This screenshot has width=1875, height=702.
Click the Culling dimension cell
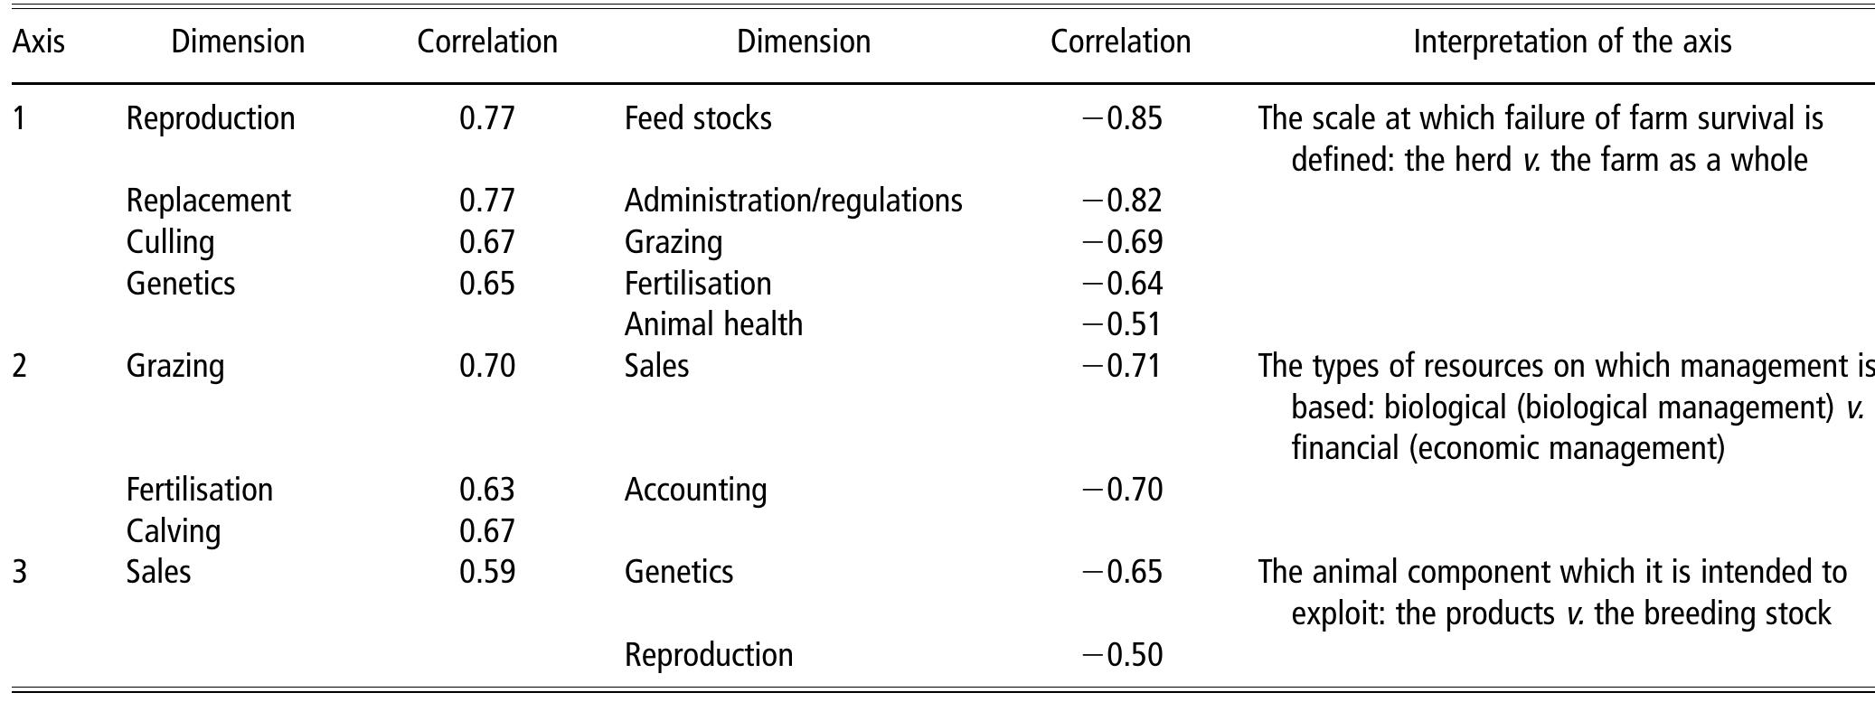(171, 242)
